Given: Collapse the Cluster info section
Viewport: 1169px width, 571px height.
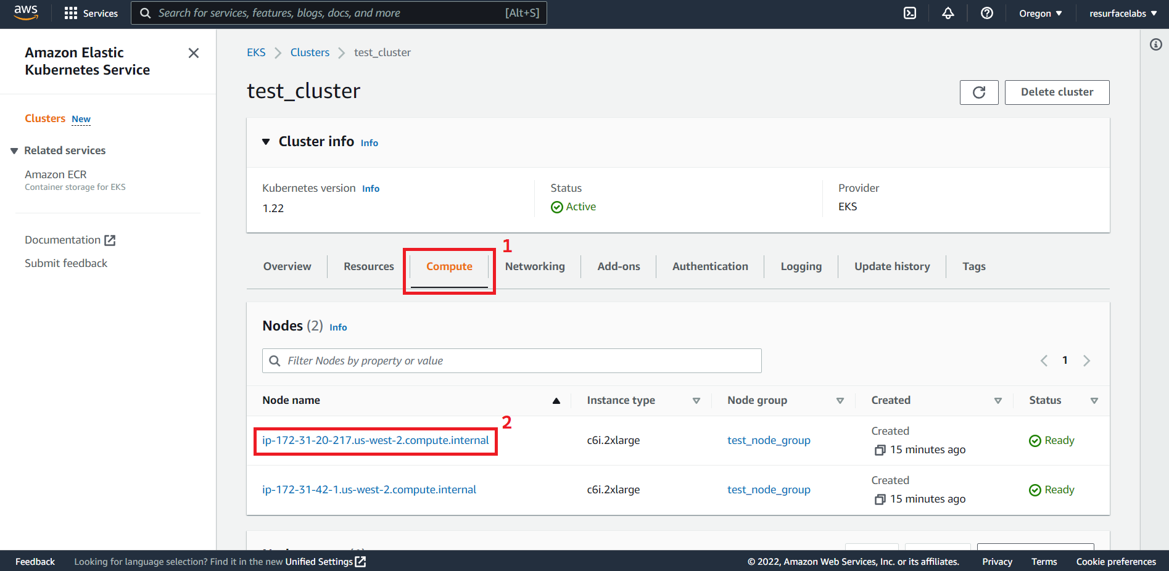Looking at the screenshot, I should (266, 142).
